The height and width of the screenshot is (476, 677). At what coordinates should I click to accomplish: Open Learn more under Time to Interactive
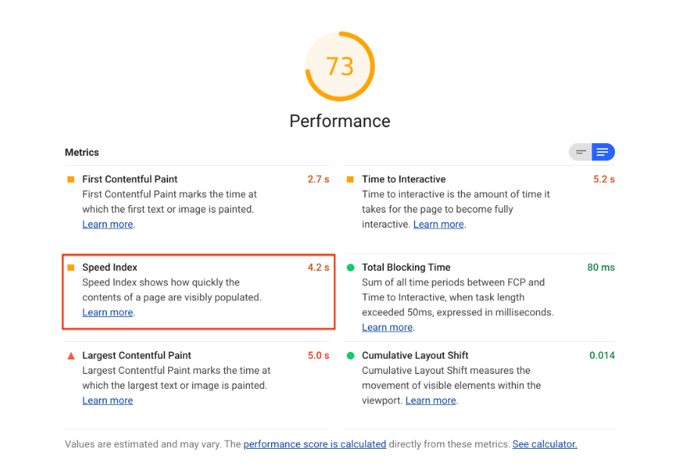[x=438, y=225]
